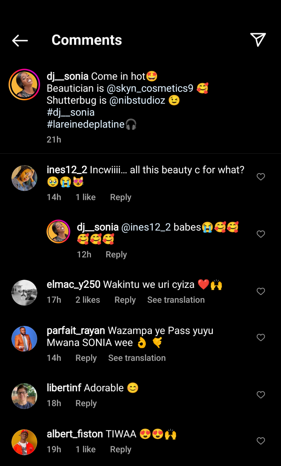Open ines12_2's profile picture
281x466 pixels.
click(x=24, y=178)
